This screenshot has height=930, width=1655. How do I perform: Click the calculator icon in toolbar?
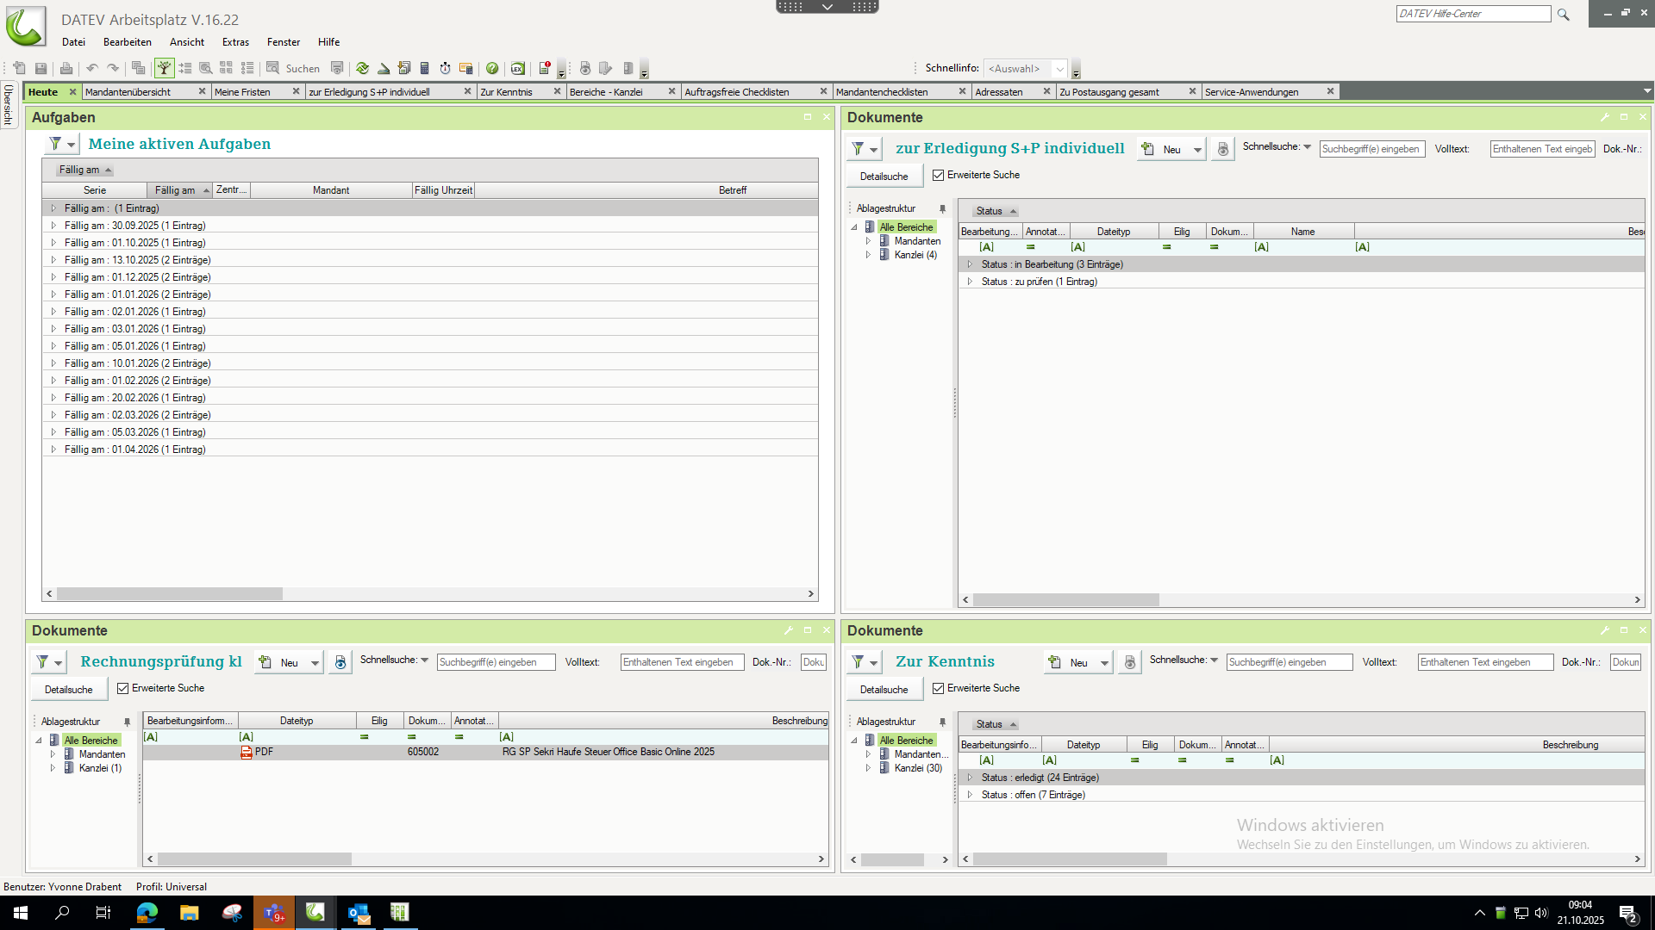coord(424,68)
